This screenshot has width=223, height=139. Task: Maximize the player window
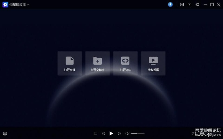[212, 5]
